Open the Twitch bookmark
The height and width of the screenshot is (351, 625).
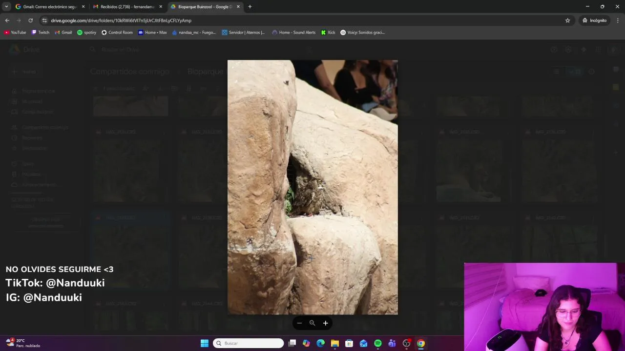pos(41,33)
